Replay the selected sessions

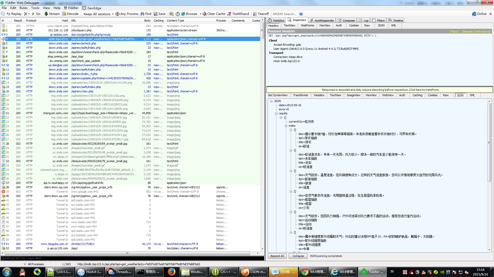(x=14, y=14)
